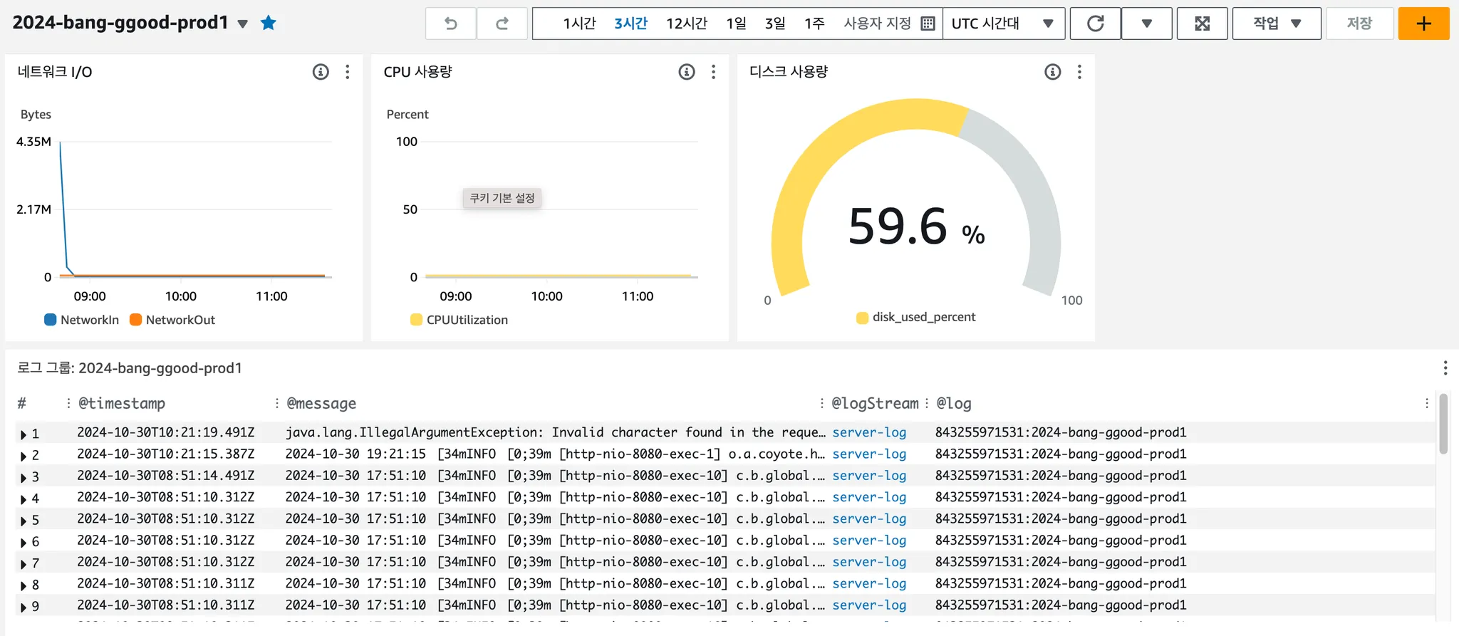Open # column menu handle
Screen dimensions: 1459x636
pyautogui.click(x=68, y=403)
